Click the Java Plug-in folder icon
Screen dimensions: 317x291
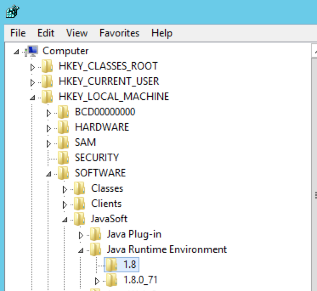(x=96, y=234)
